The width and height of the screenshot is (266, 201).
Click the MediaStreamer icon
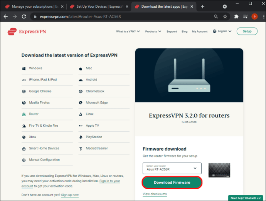pos(81,149)
